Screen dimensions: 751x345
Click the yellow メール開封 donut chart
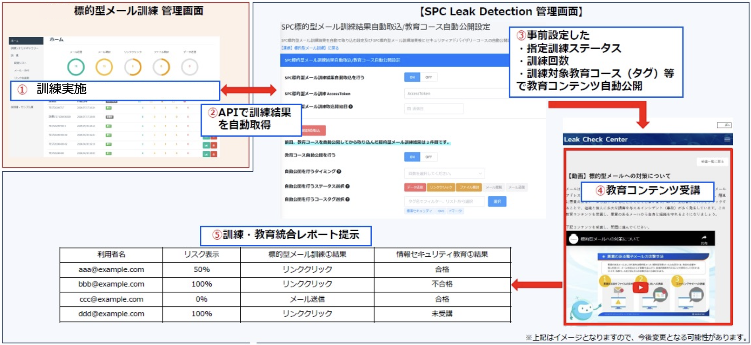pyautogui.click(x=104, y=67)
